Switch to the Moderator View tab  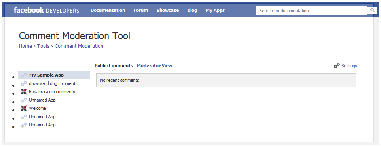pos(155,66)
